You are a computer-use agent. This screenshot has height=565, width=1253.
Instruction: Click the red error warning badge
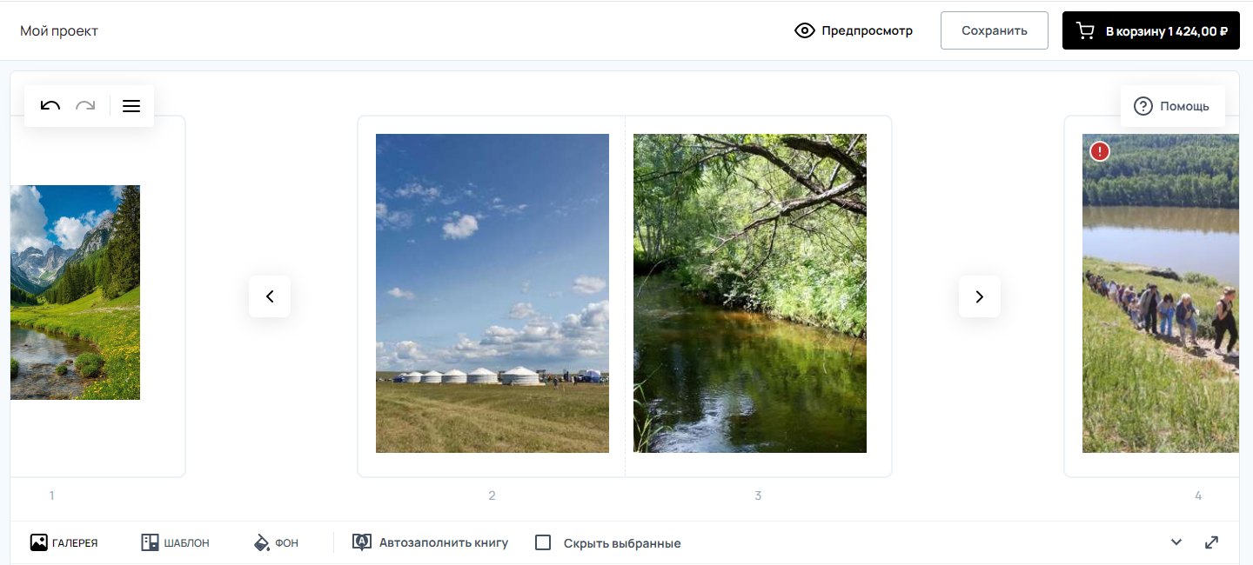point(1100,151)
